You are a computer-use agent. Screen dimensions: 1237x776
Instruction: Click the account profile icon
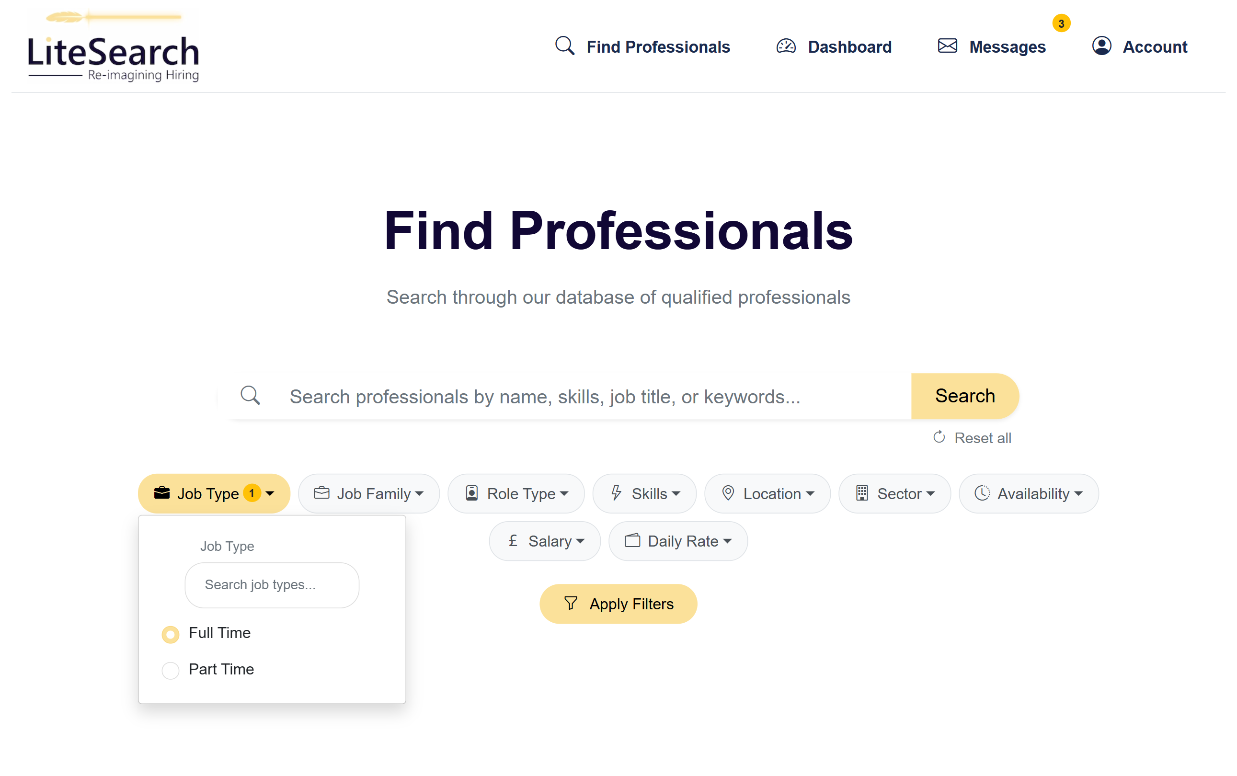[x=1101, y=46]
